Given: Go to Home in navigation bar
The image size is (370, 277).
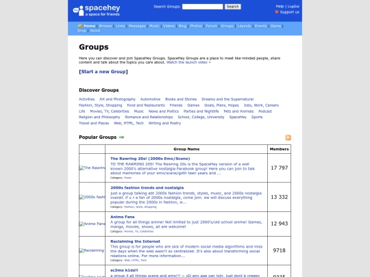Looking at the screenshot, I should pos(90,26).
